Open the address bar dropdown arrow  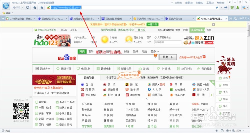tap(221, 7)
